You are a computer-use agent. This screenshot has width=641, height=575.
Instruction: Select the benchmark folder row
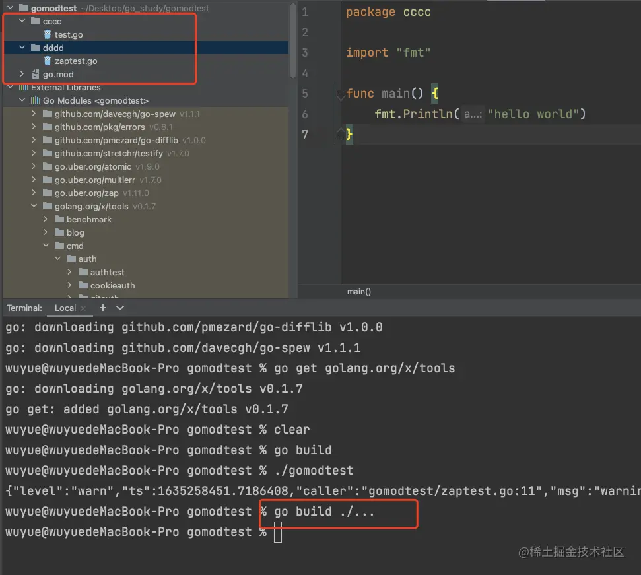tap(145, 219)
